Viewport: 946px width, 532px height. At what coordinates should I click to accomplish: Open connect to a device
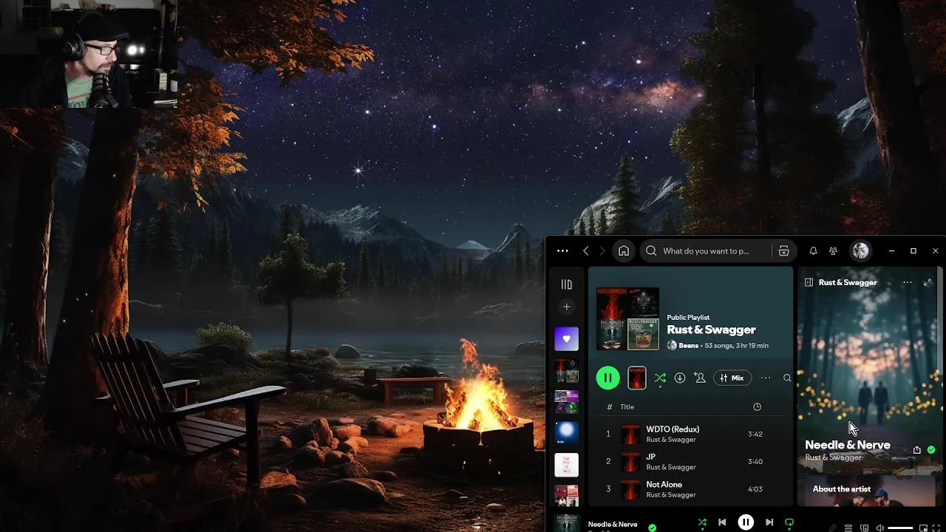click(x=864, y=528)
